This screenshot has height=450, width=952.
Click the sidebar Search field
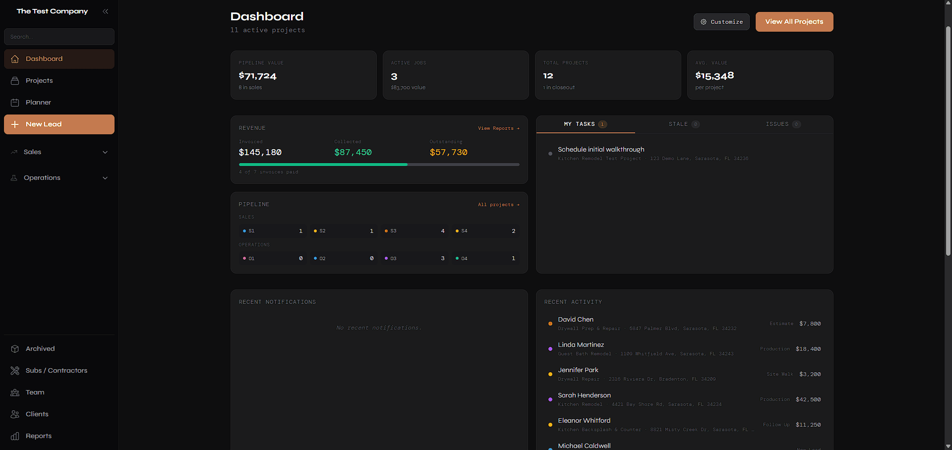point(59,37)
